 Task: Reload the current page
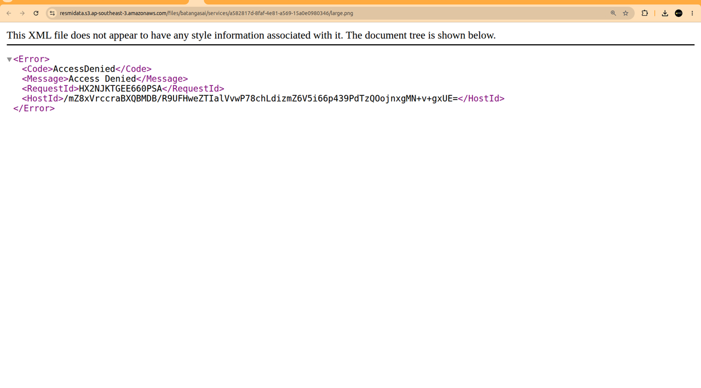point(36,13)
